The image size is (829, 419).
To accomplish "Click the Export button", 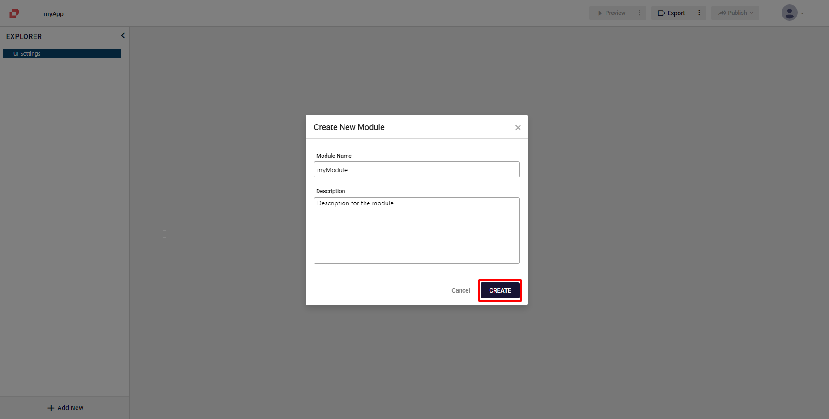I will (671, 13).
